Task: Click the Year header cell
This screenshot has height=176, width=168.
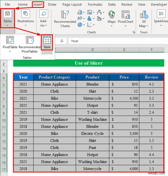Action: point(23,77)
